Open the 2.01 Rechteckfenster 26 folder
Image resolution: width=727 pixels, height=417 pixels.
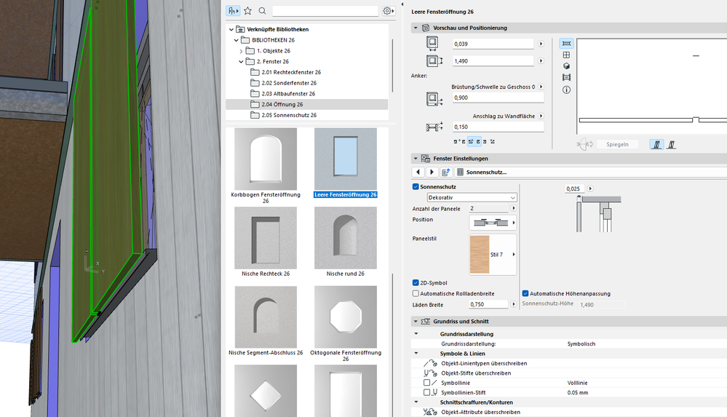pyautogui.click(x=291, y=72)
